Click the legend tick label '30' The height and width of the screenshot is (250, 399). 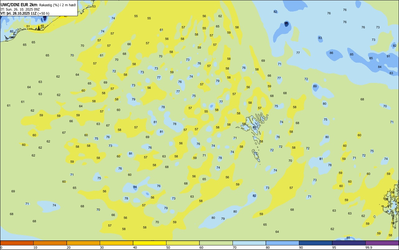(x=102, y=248)
